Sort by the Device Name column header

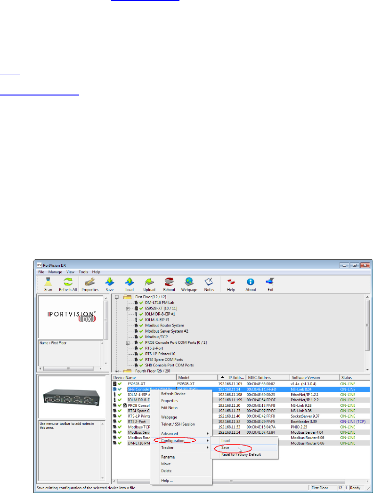coord(144,377)
